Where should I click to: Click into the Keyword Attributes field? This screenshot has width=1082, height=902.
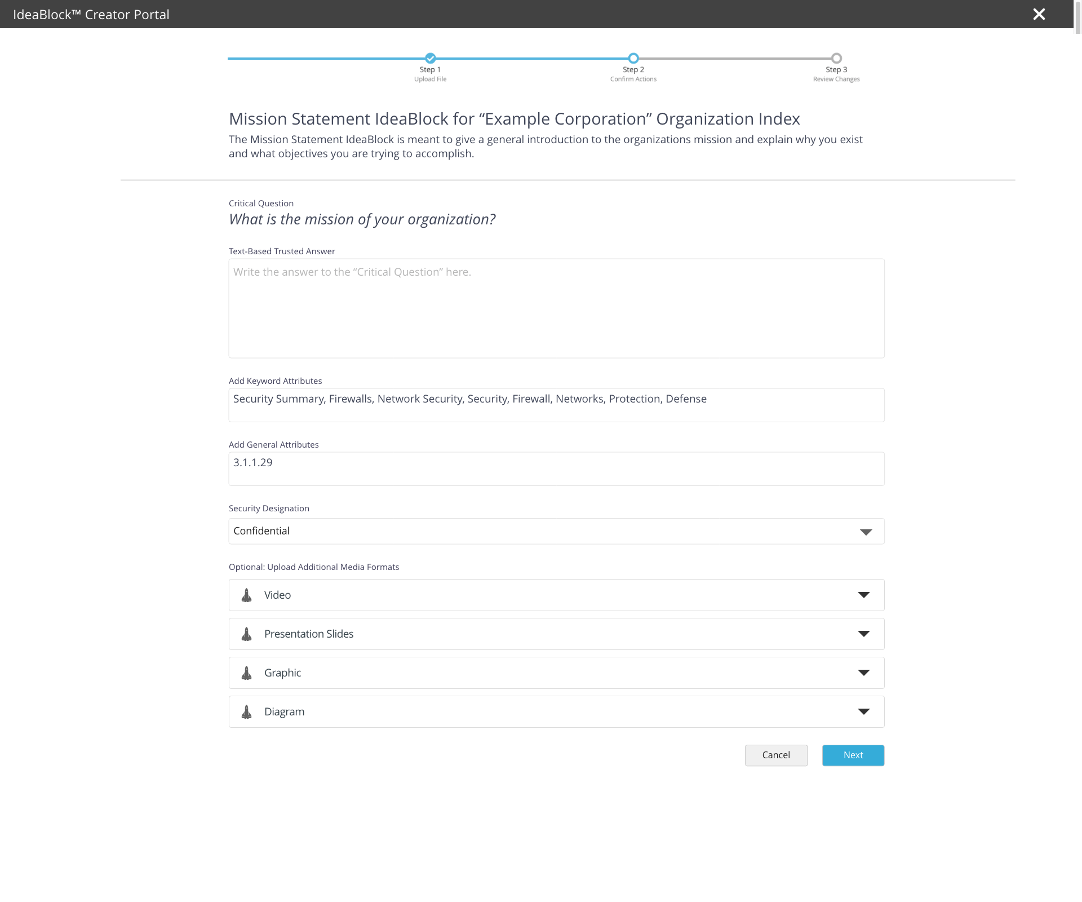point(556,405)
